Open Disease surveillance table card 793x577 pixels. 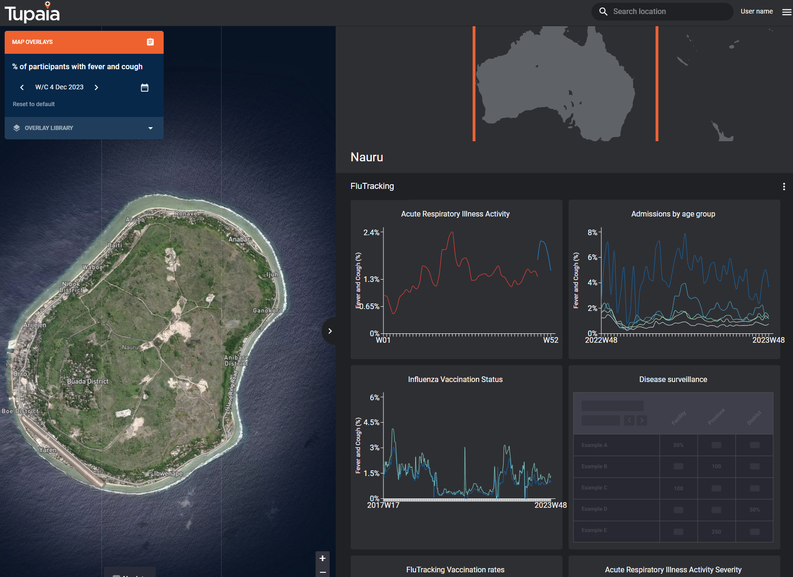pos(674,457)
